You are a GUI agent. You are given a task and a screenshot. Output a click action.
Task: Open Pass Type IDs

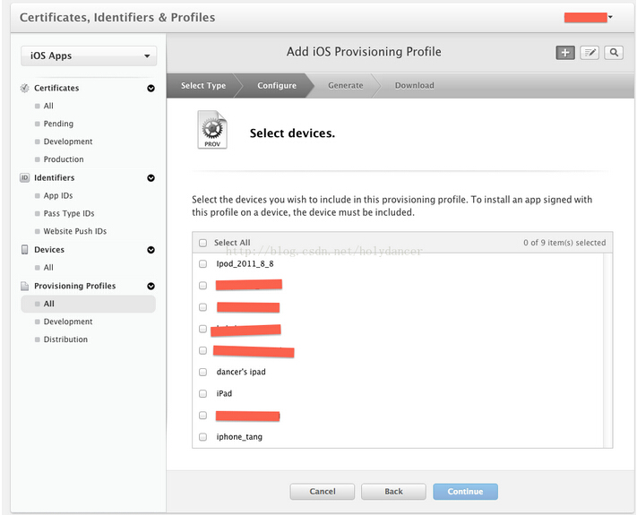(x=69, y=214)
